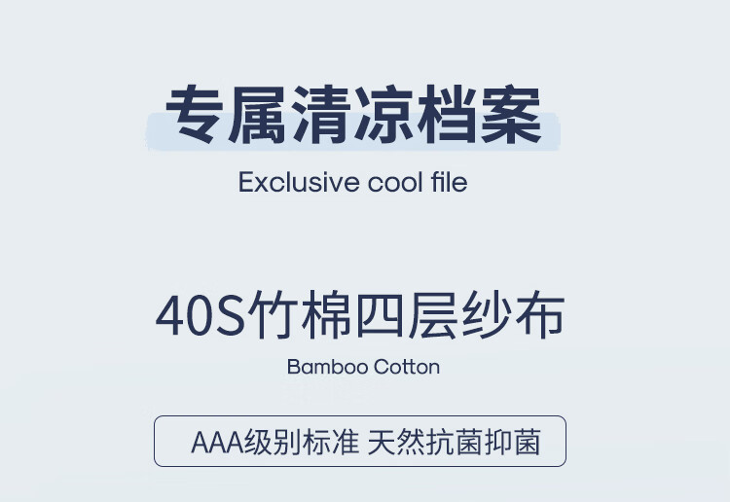Click the headline 专属清凉档案
This screenshot has height=502, width=730.
353,115
